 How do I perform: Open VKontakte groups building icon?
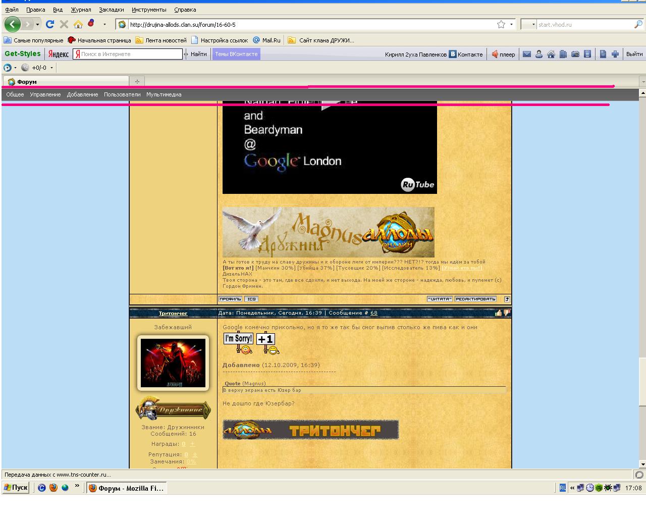coord(563,54)
